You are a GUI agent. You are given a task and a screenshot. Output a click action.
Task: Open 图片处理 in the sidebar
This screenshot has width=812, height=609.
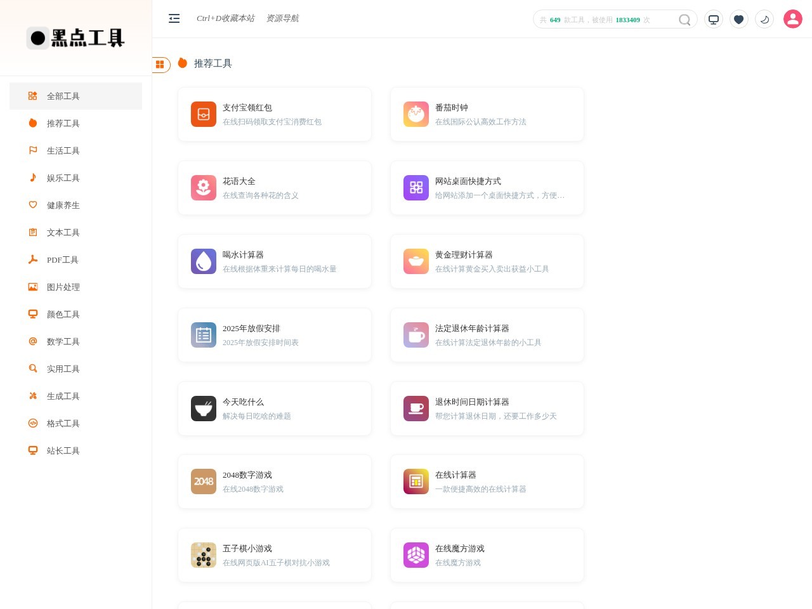click(75, 287)
